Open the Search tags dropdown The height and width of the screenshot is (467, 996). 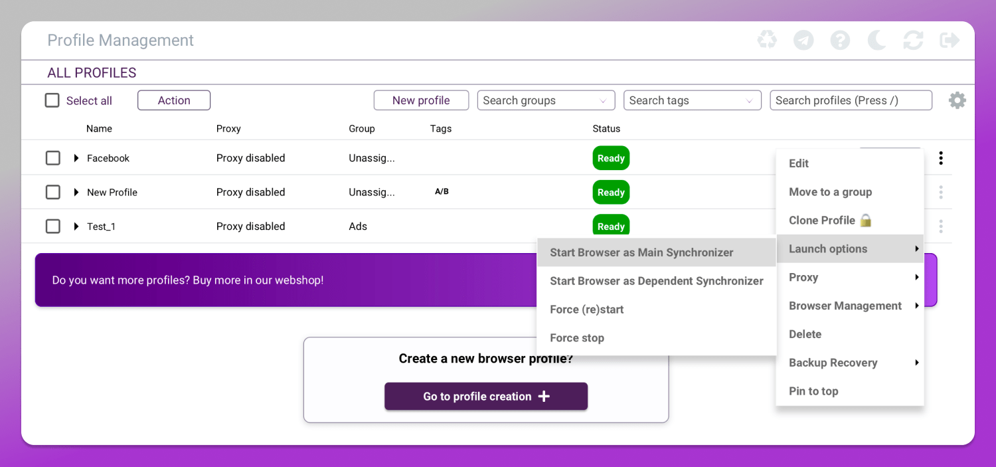[x=692, y=100]
